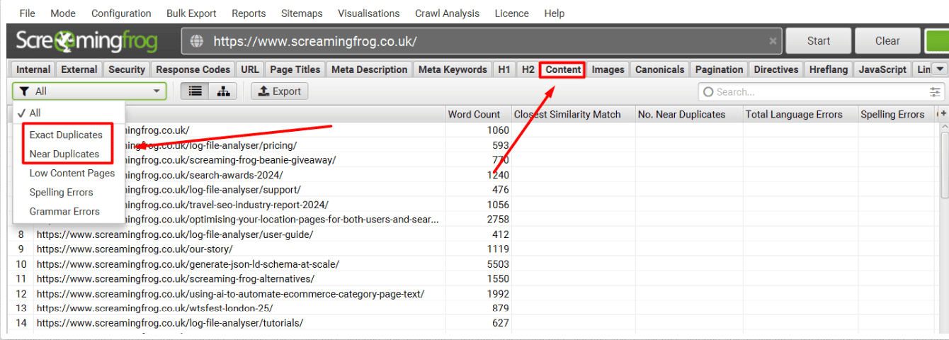Screen dimensions: 949x340
Task: Click the magnifier icon in the search box
Action: tap(708, 92)
